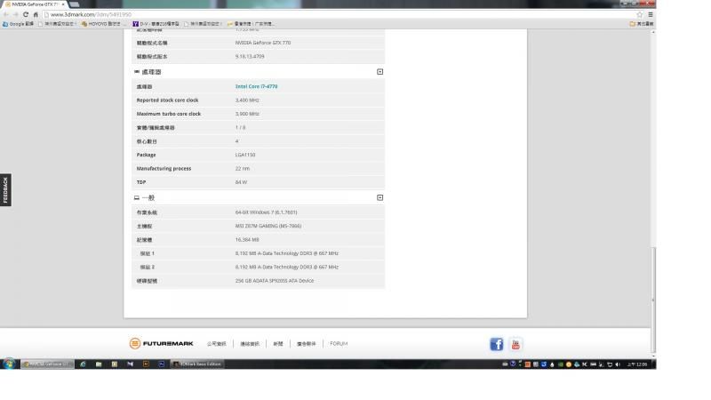Open the first footer link beside Futuremark logo
Viewport: 711px width, 400px height.
point(216,344)
